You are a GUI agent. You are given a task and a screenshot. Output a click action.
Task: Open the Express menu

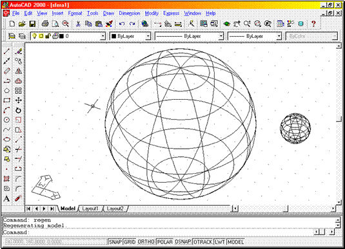tap(171, 14)
